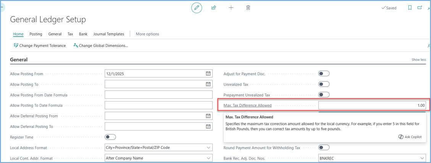Click Change Global Dimensions action
Screen dimensions: 431x163
[x=101, y=46]
